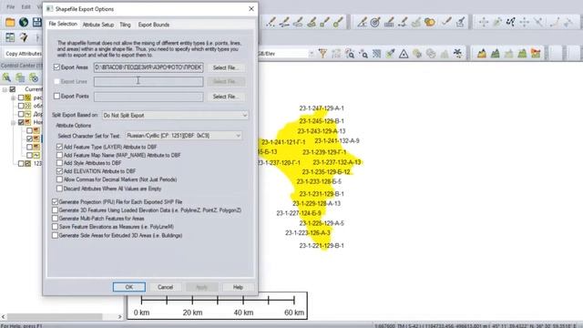Switch to the Tiling tab
This screenshot has height=328, width=583.
126,25
